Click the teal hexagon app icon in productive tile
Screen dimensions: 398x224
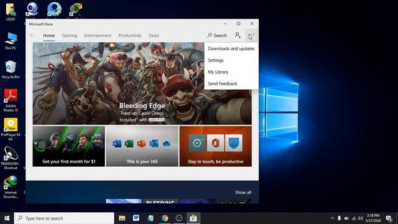(x=198, y=143)
